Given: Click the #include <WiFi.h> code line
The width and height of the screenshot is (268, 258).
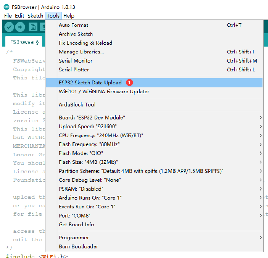Looking at the screenshot, I should [x=37, y=256].
